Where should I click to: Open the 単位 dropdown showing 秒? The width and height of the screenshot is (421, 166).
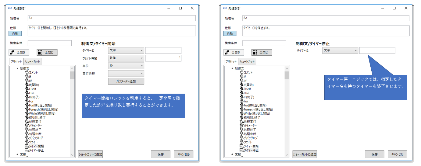click(126, 66)
